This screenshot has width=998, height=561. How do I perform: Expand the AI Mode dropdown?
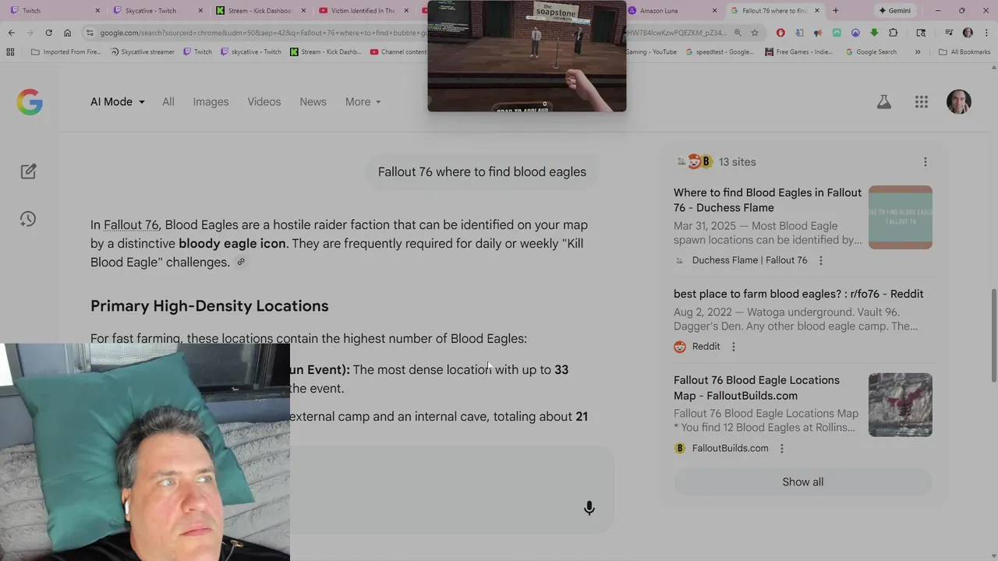(118, 102)
